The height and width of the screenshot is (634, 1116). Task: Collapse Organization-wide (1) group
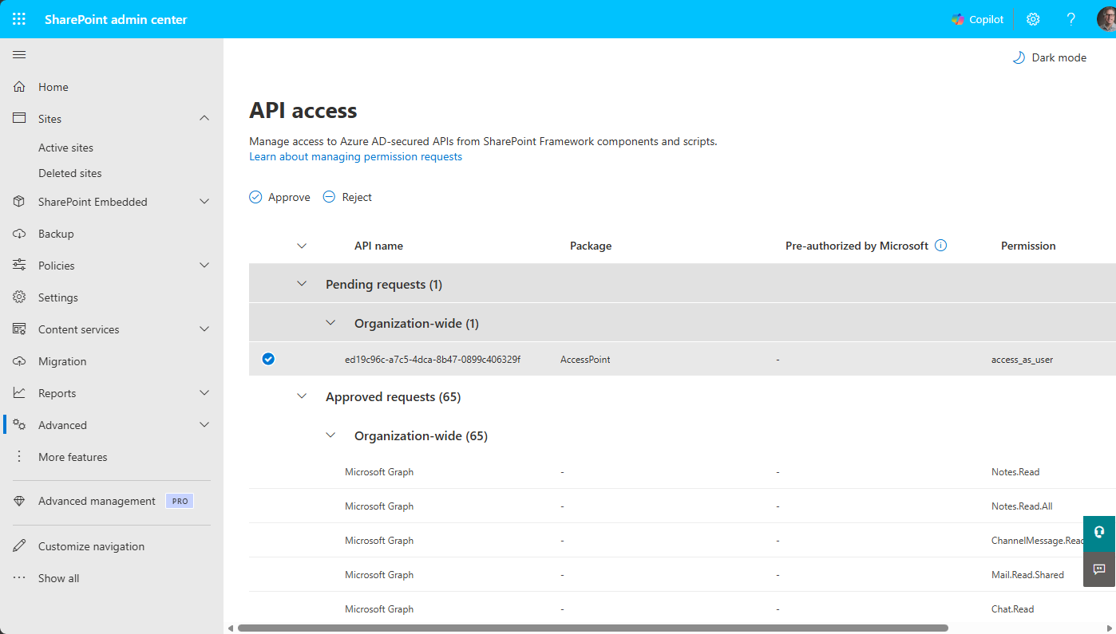tap(330, 323)
